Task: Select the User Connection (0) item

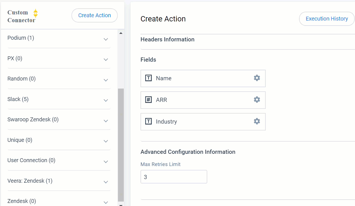Action: coord(31,160)
